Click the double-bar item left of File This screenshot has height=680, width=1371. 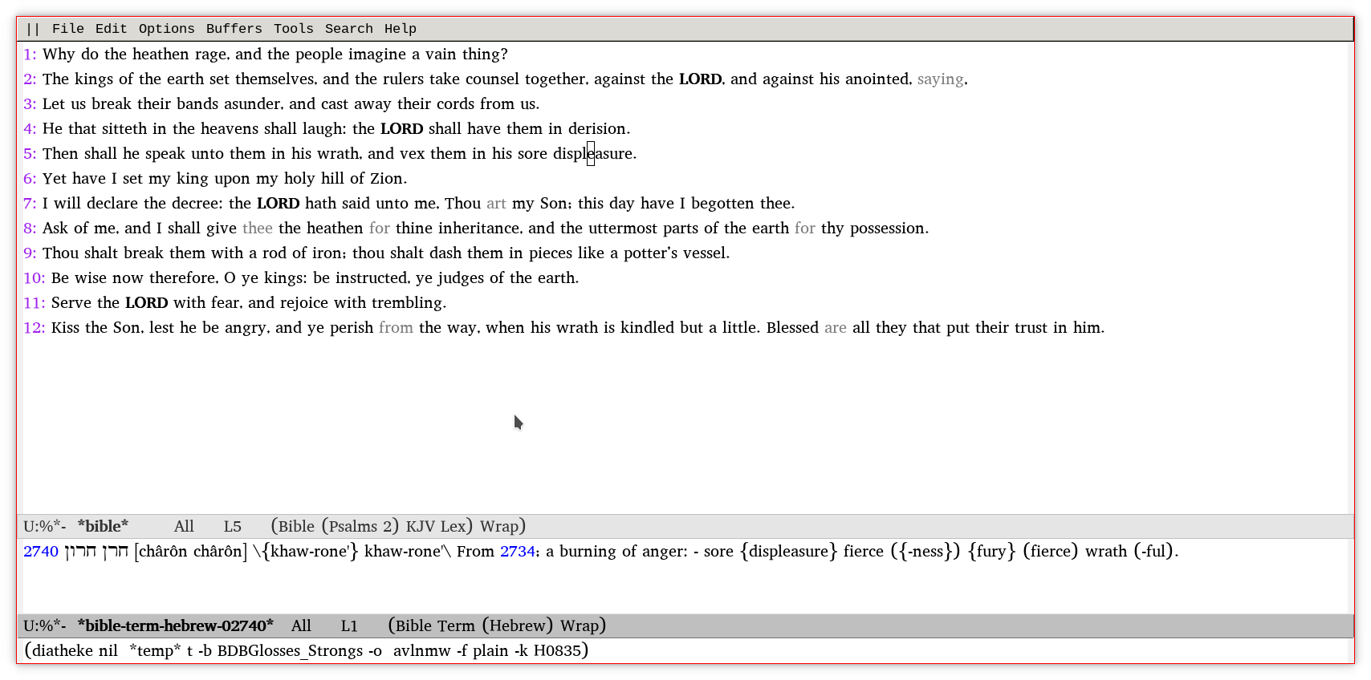point(33,29)
